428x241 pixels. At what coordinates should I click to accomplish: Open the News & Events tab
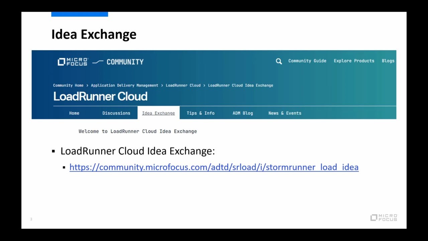click(285, 113)
